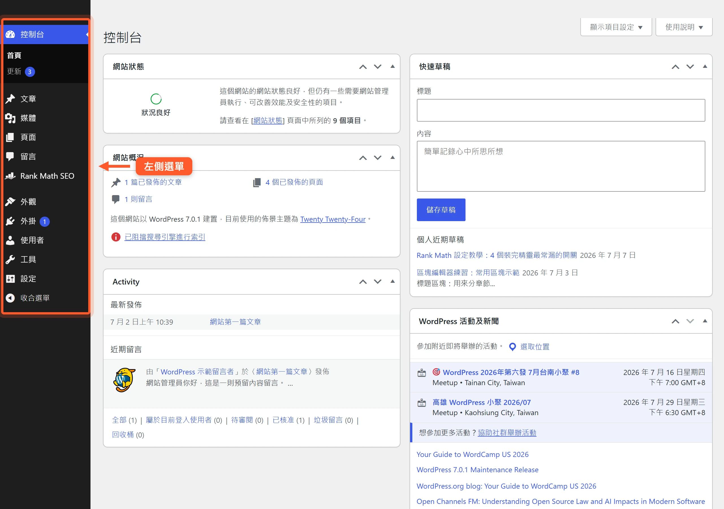The height and width of the screenshot is (509, 724).
Task: Collapse the 網站概況 panel
Action: point(393,158)
